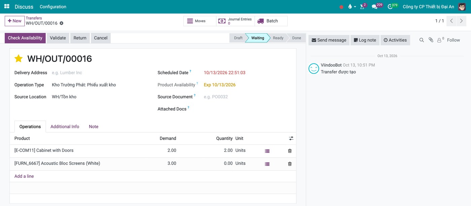Click the paperclip attachments icon
This screenshot has height=206, width=471.
coord(431,40)
